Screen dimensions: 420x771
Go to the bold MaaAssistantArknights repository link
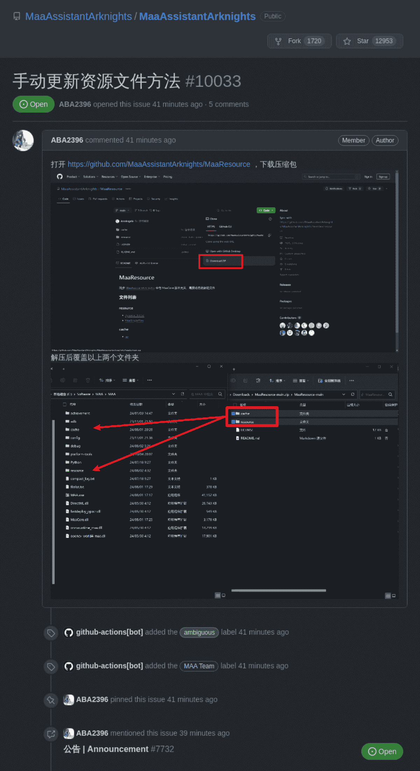tap(197, 16)
